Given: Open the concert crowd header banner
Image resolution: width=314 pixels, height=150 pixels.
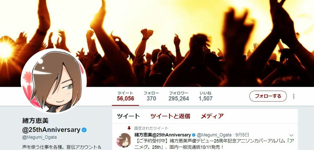Looking at the screenshot, I should click(157, 43).
